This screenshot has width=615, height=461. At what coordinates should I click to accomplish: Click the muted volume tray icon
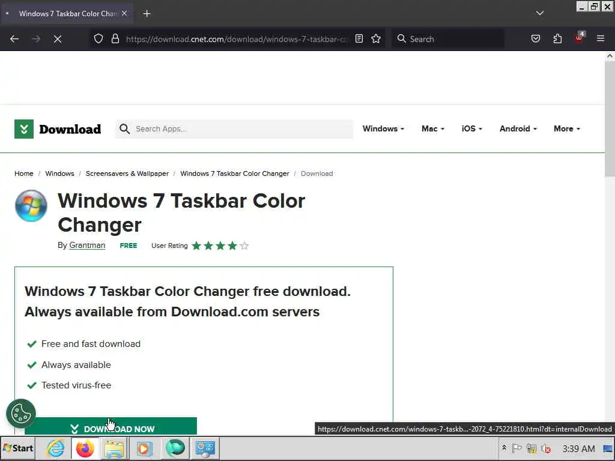point(545,448)
